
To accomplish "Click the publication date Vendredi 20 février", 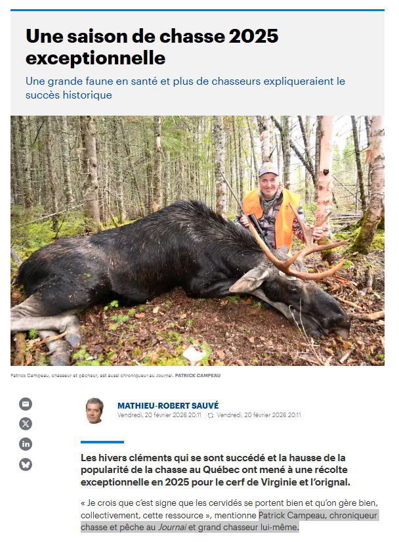I will click(159, 415).
